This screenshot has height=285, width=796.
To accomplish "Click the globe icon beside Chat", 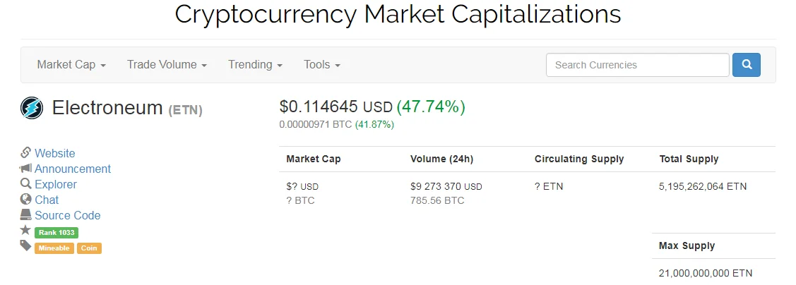I will pyautogui.click(x=26, y=199).
